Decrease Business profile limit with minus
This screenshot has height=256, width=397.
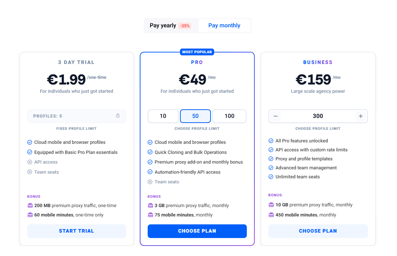coord(276,116)
